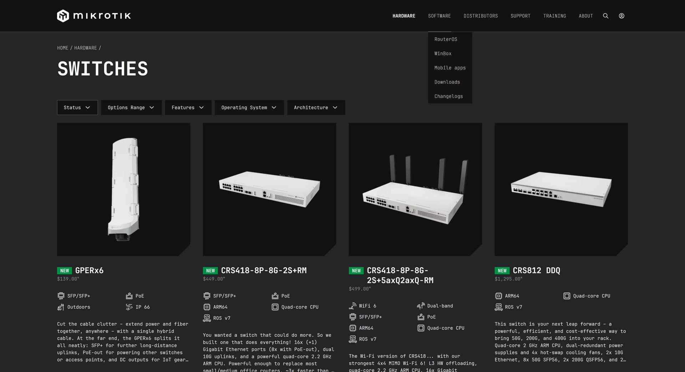Click ROS v7 icon under the WiFi 6 switch
Image resolution: width=685 pixels, height=372 pixels.
pos(353,339)
